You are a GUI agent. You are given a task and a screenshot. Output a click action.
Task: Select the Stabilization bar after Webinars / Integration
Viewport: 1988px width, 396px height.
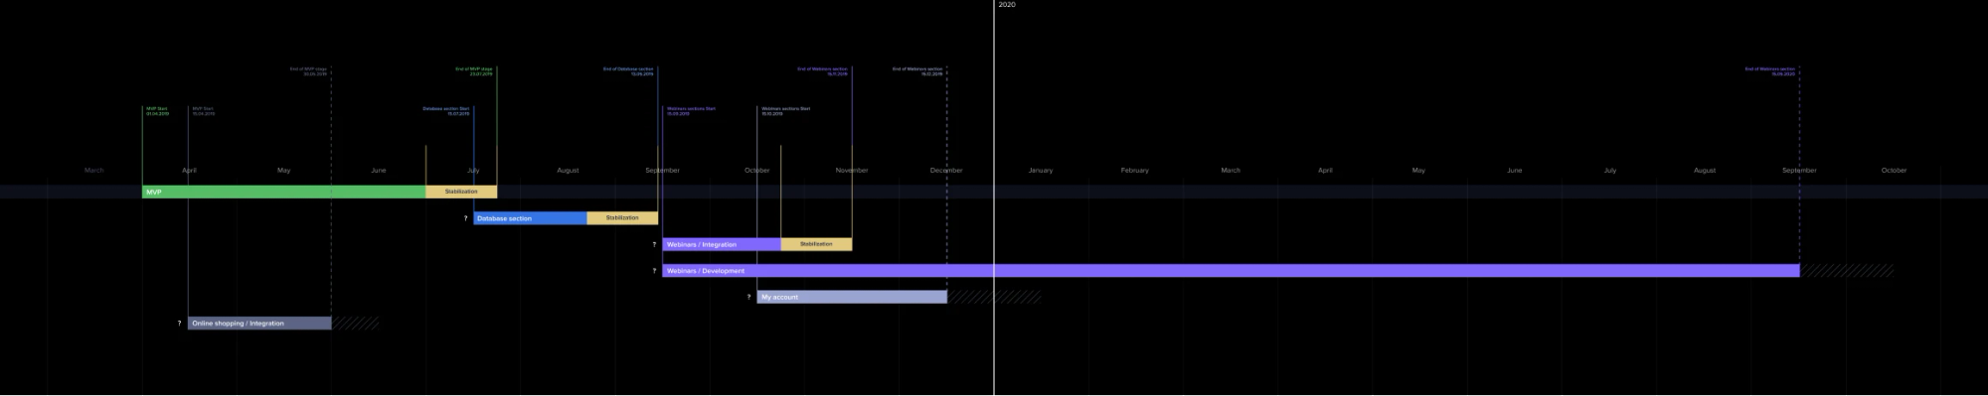click(816, 244)
